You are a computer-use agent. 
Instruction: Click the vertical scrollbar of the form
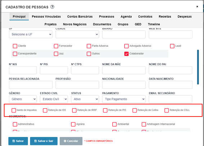[x=198, y=67]
